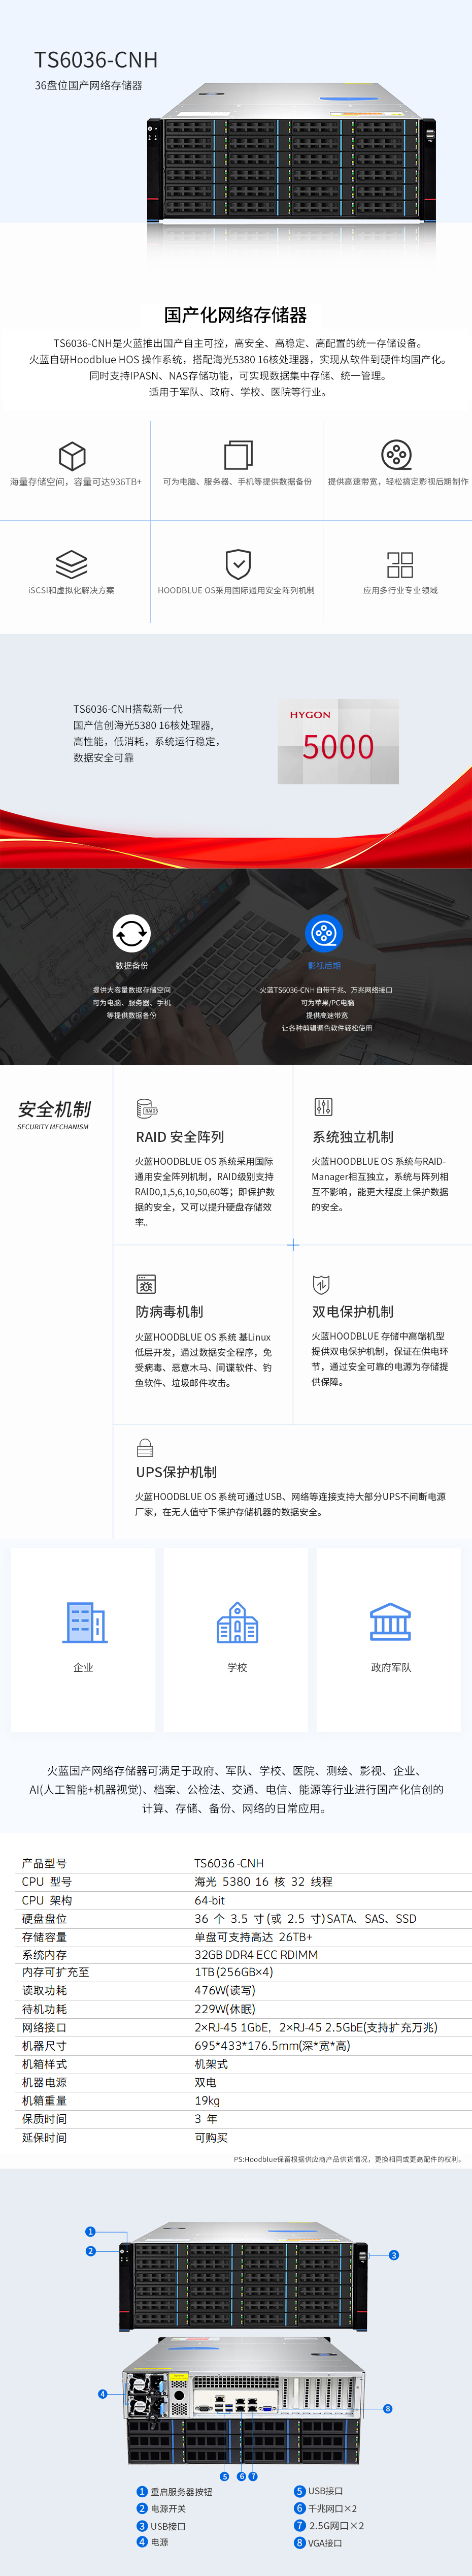Click the PS disclaimer note below the spec table
This screenshot has height=2576, width=472.
[x=348, y=2159]
